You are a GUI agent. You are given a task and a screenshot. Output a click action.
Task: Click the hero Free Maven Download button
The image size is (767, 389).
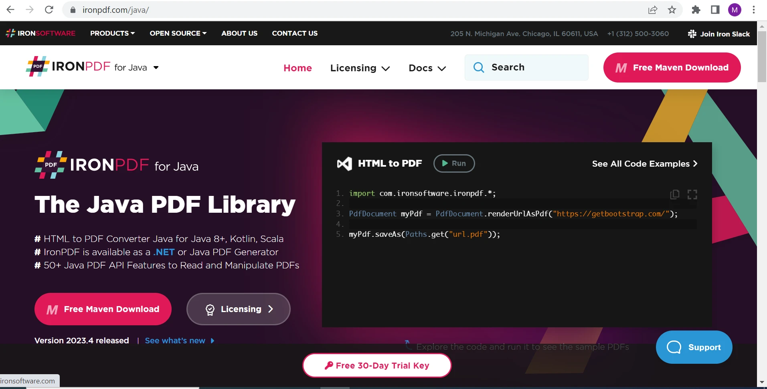103,309
